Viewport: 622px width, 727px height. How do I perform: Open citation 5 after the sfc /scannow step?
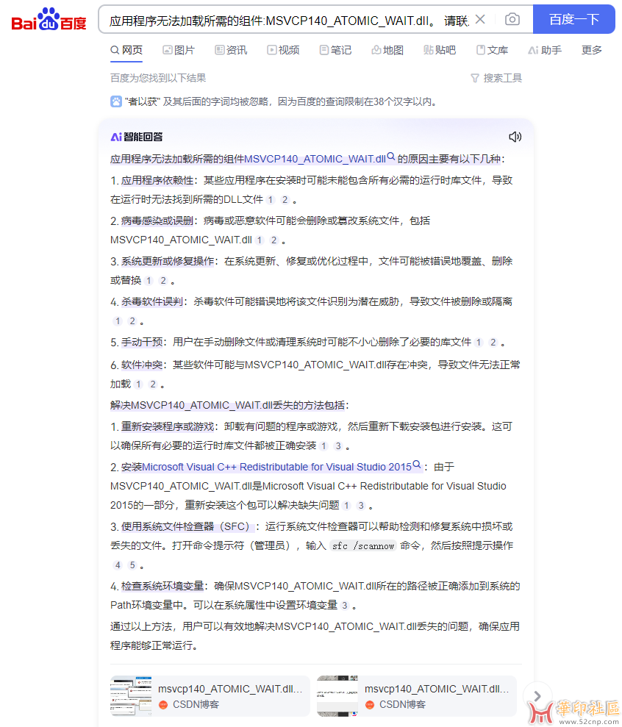pos(132,565)
